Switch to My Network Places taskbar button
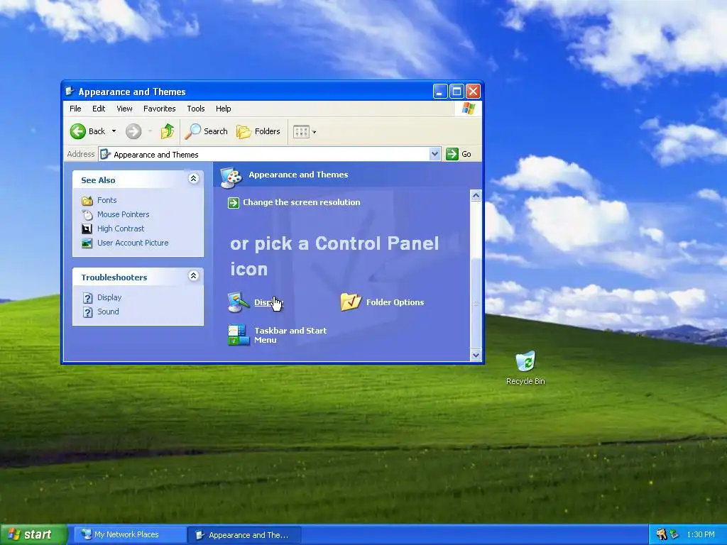Image resolution: width=727 pixels, height=545 pixels. point(131,535)
